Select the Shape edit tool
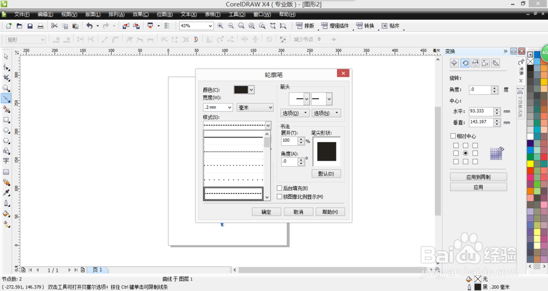 click(6, 67)
